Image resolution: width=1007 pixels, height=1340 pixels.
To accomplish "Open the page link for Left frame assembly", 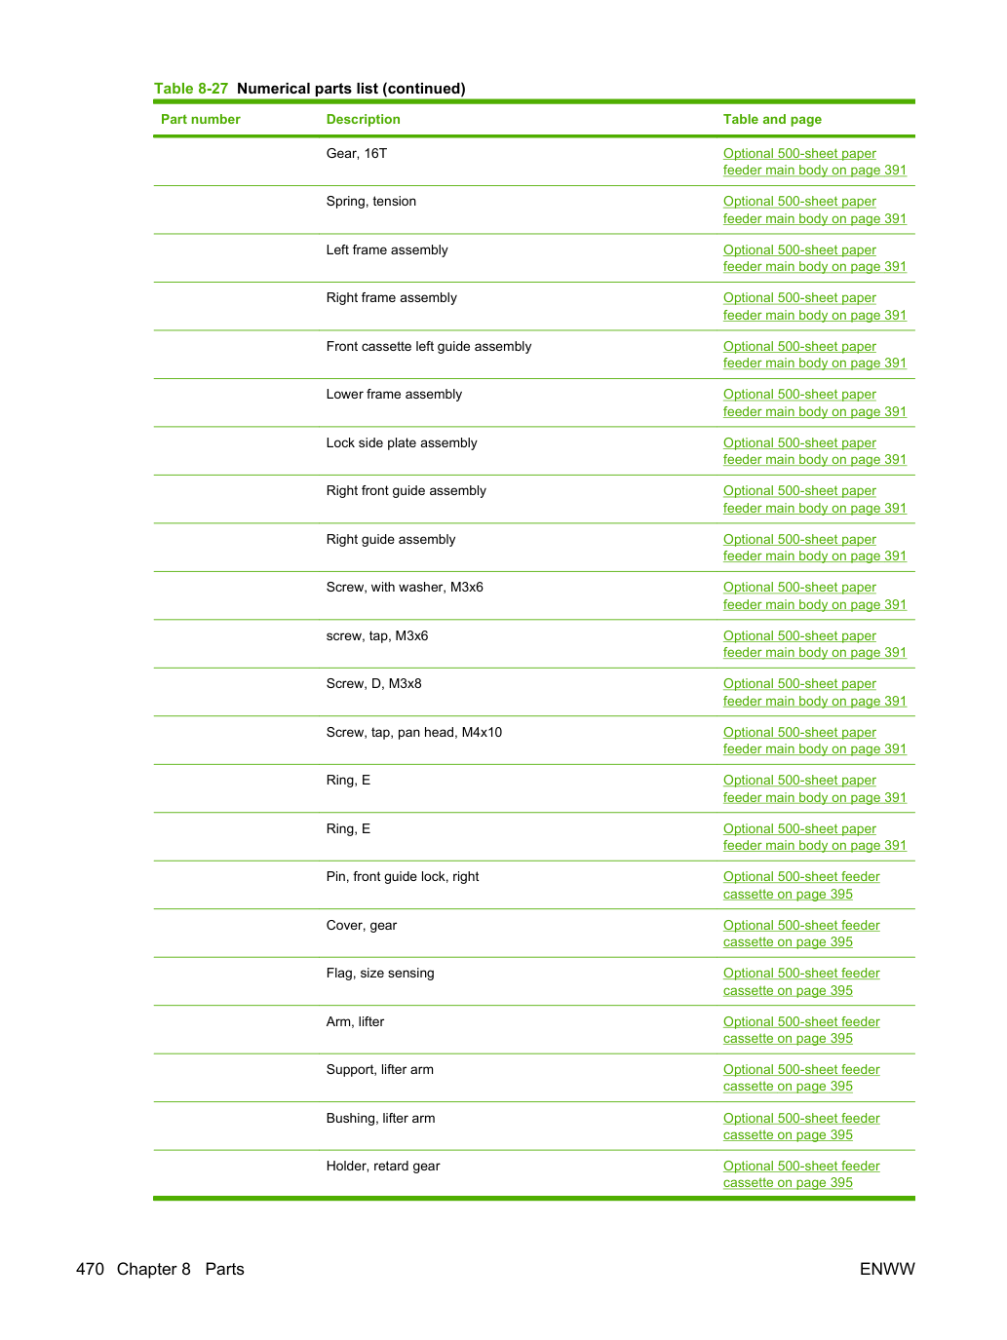I will pos(814,258).
